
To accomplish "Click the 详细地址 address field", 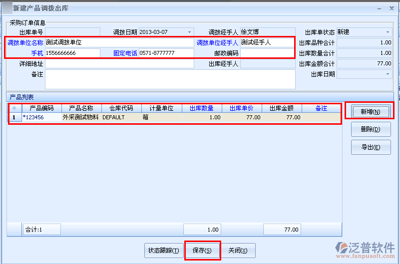I will pyautogui.click(x=119, y=64).
